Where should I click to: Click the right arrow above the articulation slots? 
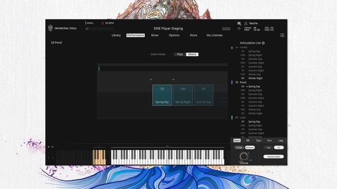173,79
